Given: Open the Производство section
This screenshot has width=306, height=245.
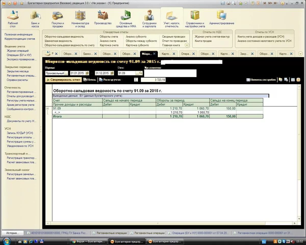Looking at the screenshot, I should coord(103,18).
